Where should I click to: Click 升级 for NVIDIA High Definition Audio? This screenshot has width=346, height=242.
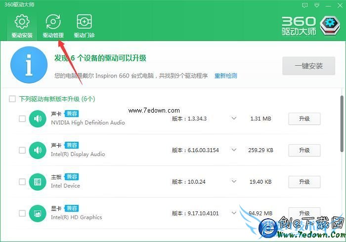[304, 119]
